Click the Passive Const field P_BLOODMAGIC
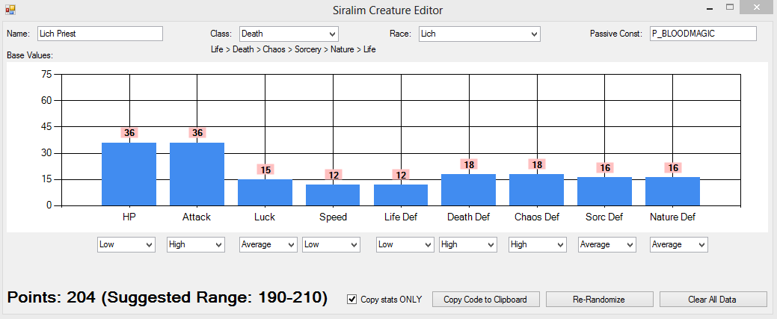 point(703,34)
